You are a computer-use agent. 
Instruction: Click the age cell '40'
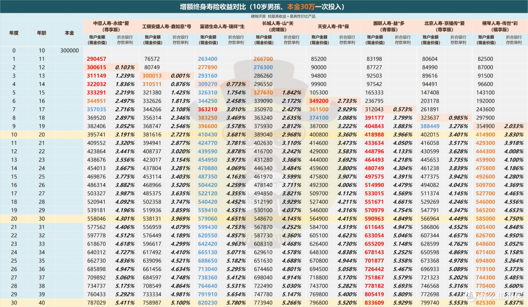(x=42, y=303)
